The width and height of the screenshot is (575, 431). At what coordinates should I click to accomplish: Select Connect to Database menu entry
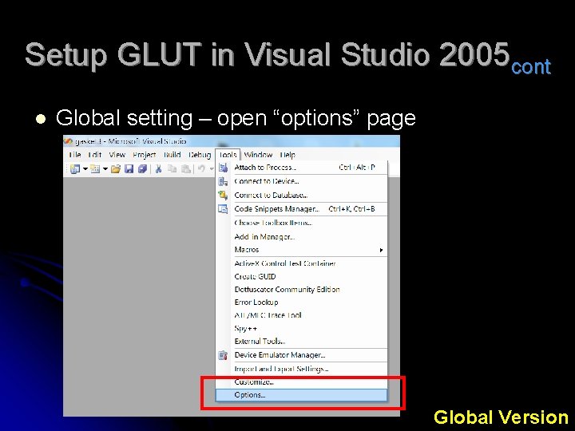[301, 196]
